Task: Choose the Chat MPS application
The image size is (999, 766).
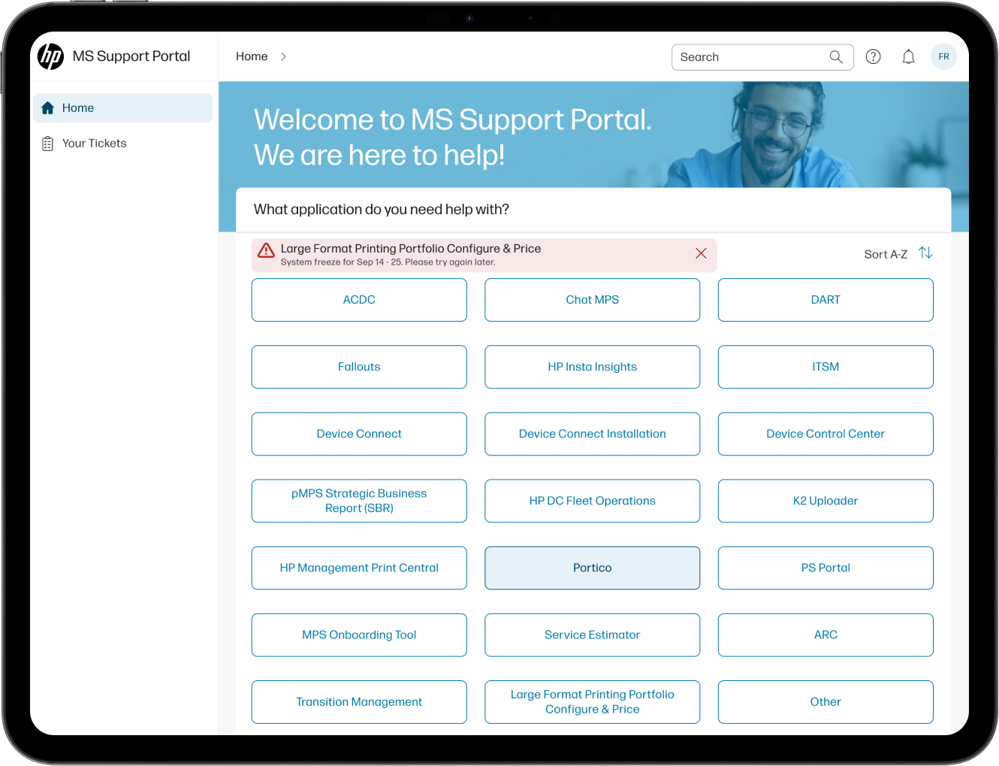Action: (x=593, y=300)
